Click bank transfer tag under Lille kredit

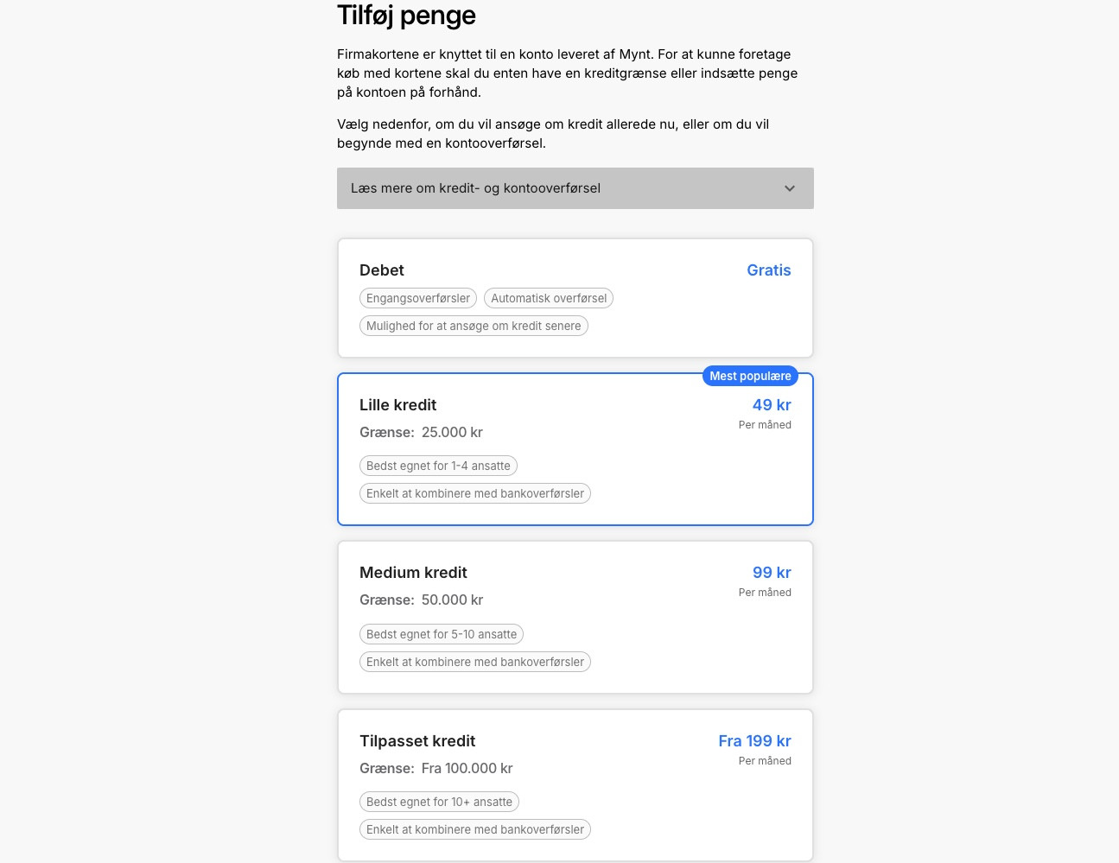(475, 493)
